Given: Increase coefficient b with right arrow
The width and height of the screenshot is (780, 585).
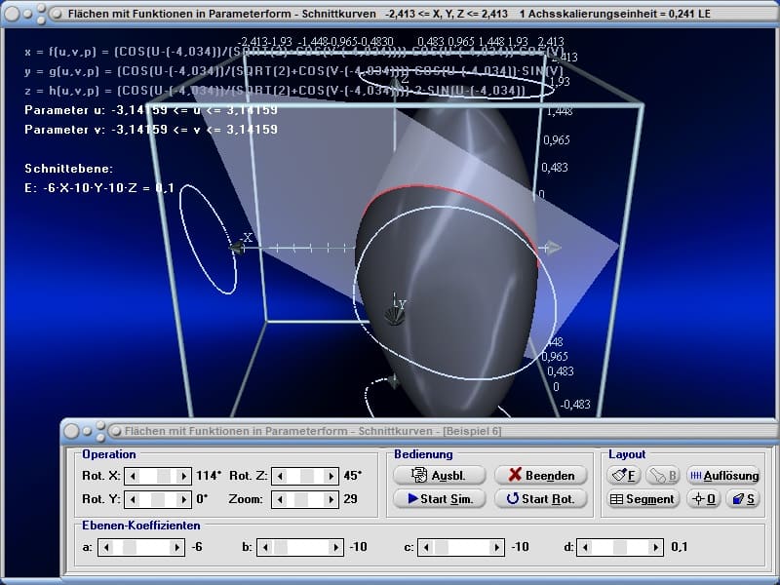Looking at the screenshot, I should click(x=336, y=547).
